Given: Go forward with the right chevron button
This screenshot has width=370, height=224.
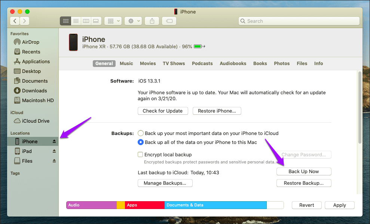Looking at the screenshot, I should click(x=25, y=21).
